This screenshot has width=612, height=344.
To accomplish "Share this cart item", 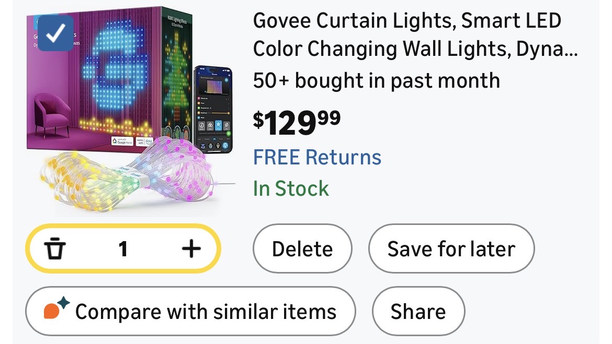I will point(418,311).
